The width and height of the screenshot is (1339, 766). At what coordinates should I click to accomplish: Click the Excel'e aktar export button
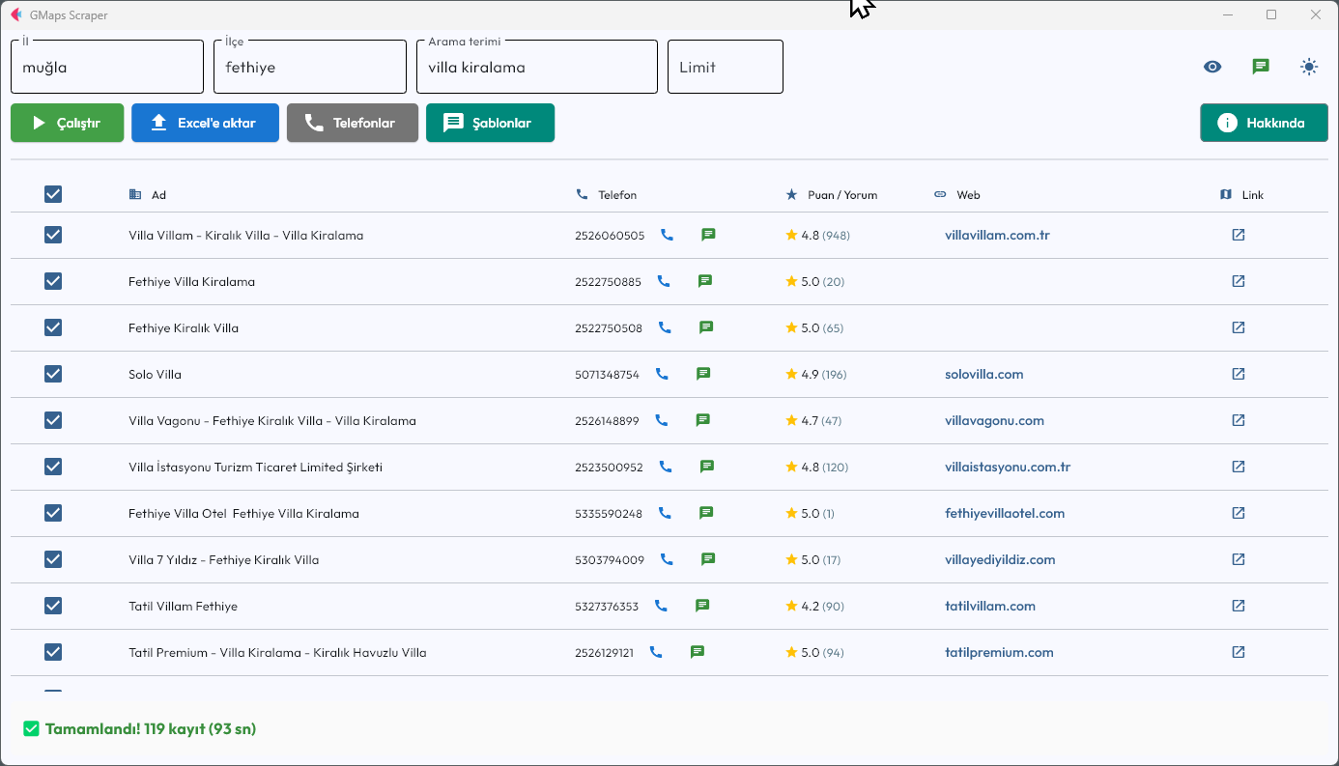[205, 123]
